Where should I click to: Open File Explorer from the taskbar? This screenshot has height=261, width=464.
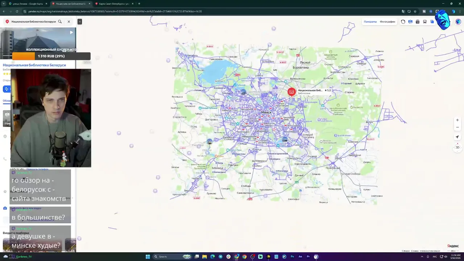tap(204, 257)
